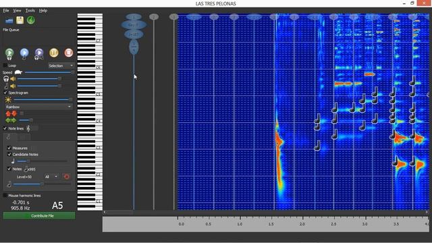The height and width of the screenshot is (243, 432).
Task: Save with the floppy disk icon
Action: 20,20
